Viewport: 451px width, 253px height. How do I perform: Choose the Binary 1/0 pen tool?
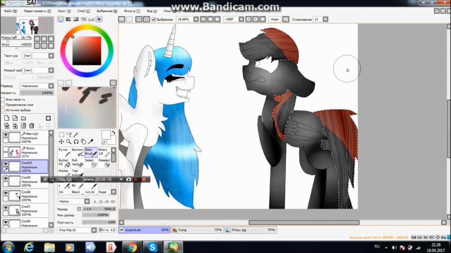104,152
